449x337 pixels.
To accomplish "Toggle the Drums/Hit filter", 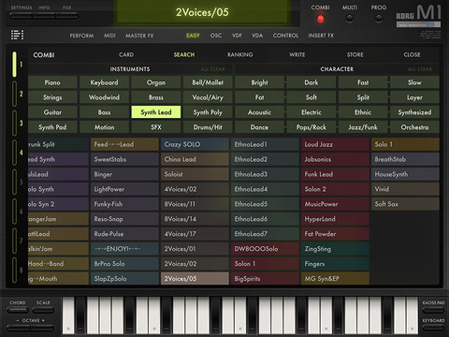I will click(208, 127).
